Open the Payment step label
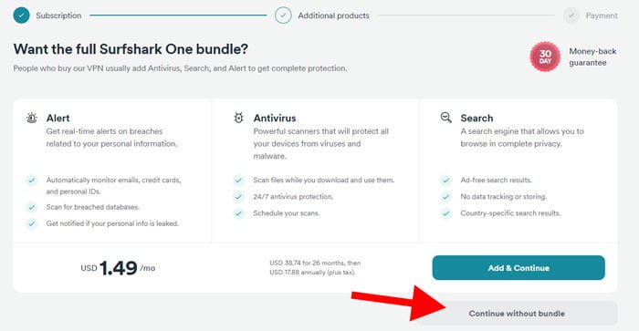 602,16
